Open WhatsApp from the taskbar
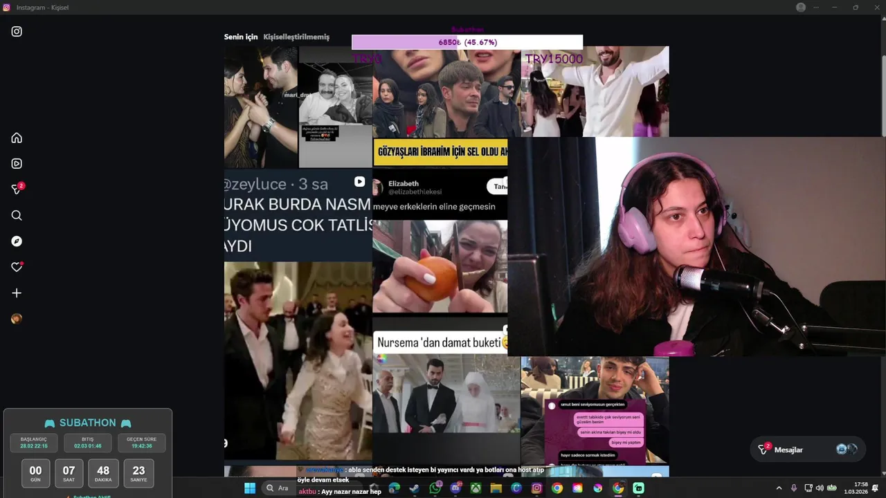The height and width of the screenshot is (498, 886). (x=435, y=488)
